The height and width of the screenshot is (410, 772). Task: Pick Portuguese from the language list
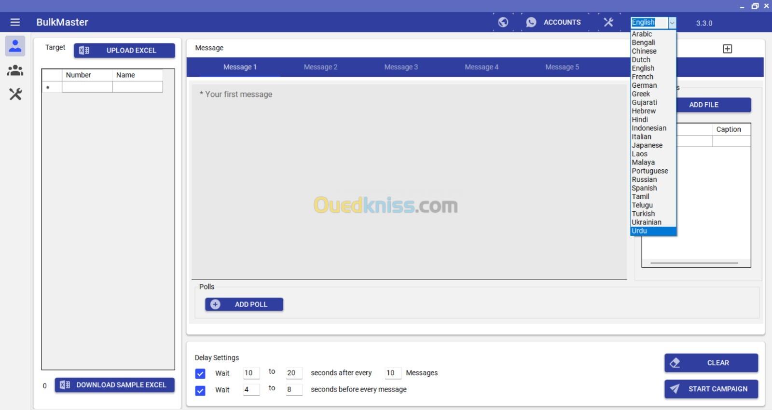click(653, 171)
